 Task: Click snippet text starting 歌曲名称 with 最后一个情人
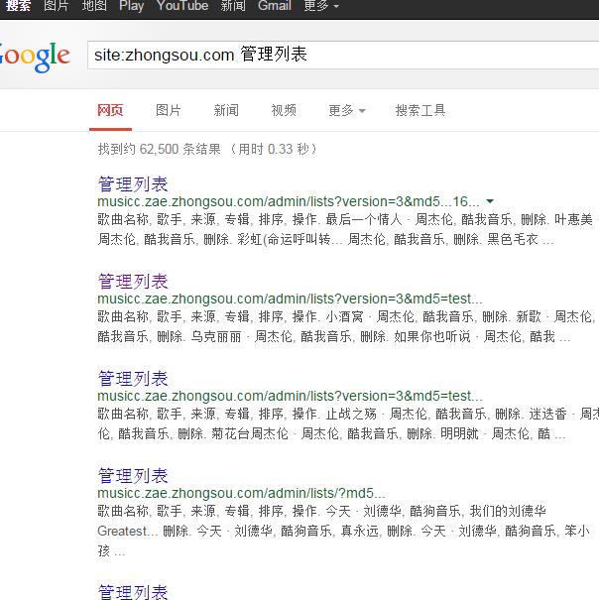pyautogui.click(x=346, y=219)
